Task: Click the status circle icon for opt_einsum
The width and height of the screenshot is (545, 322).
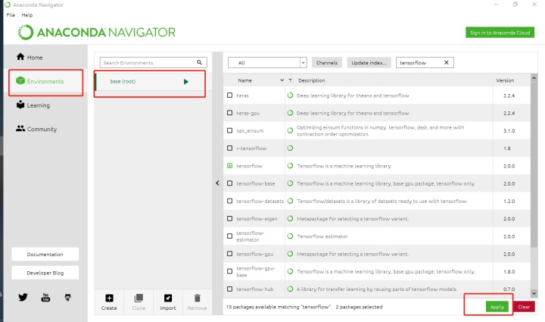Action: [x=290, y=131]
